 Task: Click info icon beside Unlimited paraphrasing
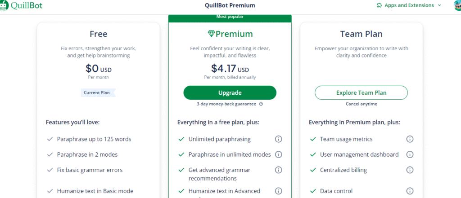point(278,139)
